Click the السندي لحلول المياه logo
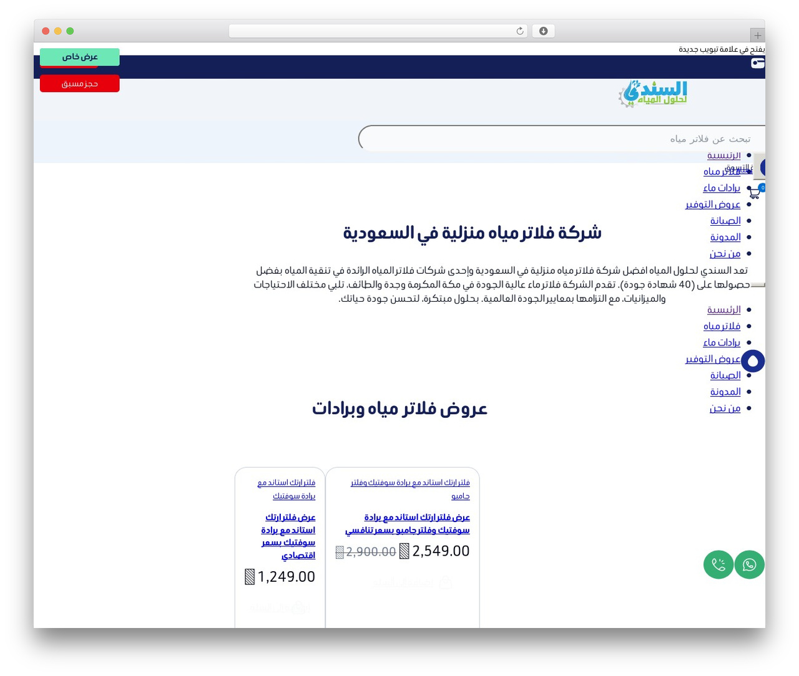The width and height of the screenshot is (799, 676). click(x=653, y=94)
